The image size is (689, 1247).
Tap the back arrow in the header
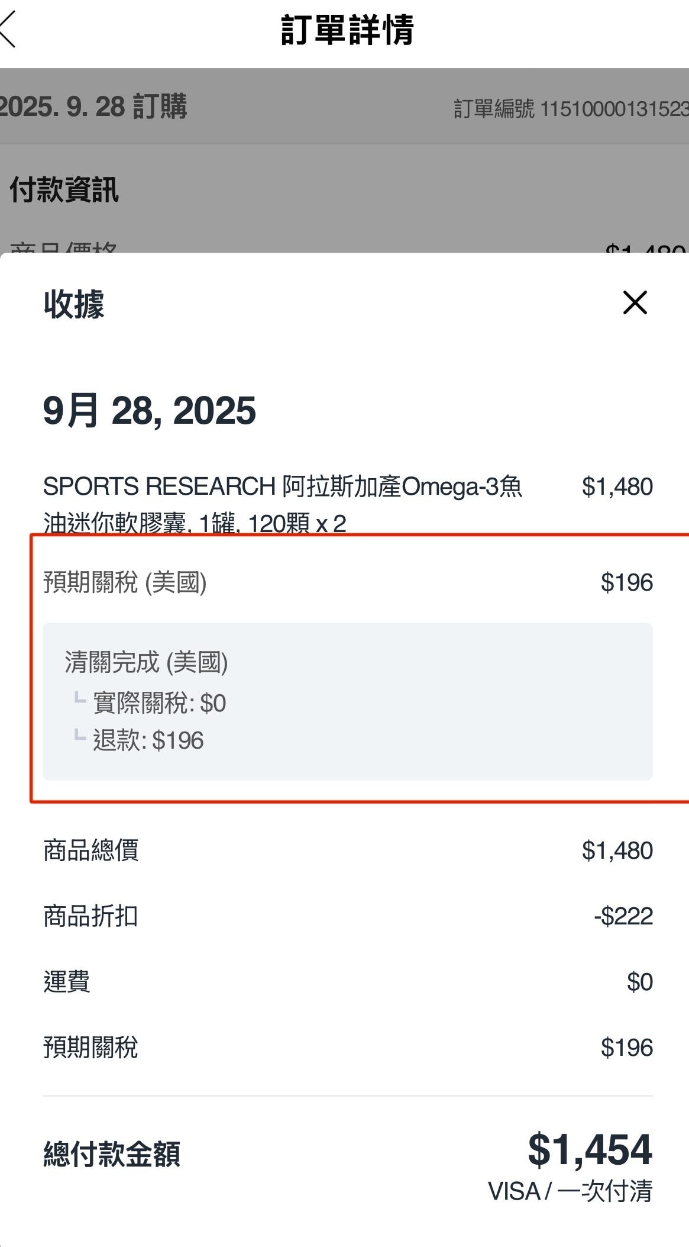(x=8, y=30)
